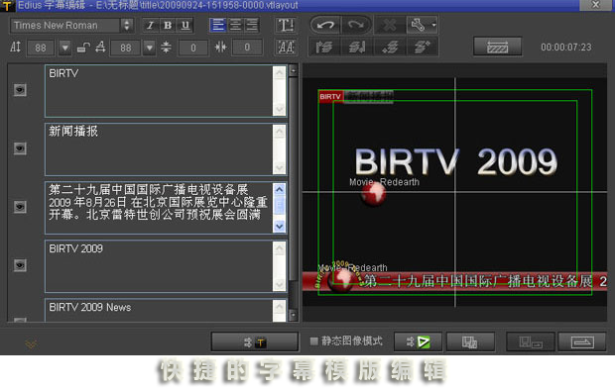
Task: Undo the last edit
Action: [x=325, y=25]
